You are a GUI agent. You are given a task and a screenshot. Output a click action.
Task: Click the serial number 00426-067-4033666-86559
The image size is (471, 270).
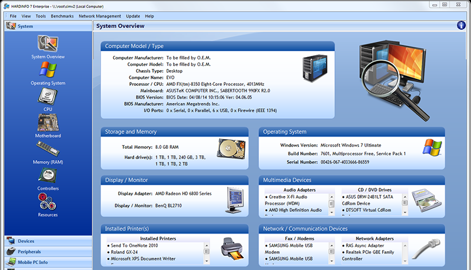345,162
